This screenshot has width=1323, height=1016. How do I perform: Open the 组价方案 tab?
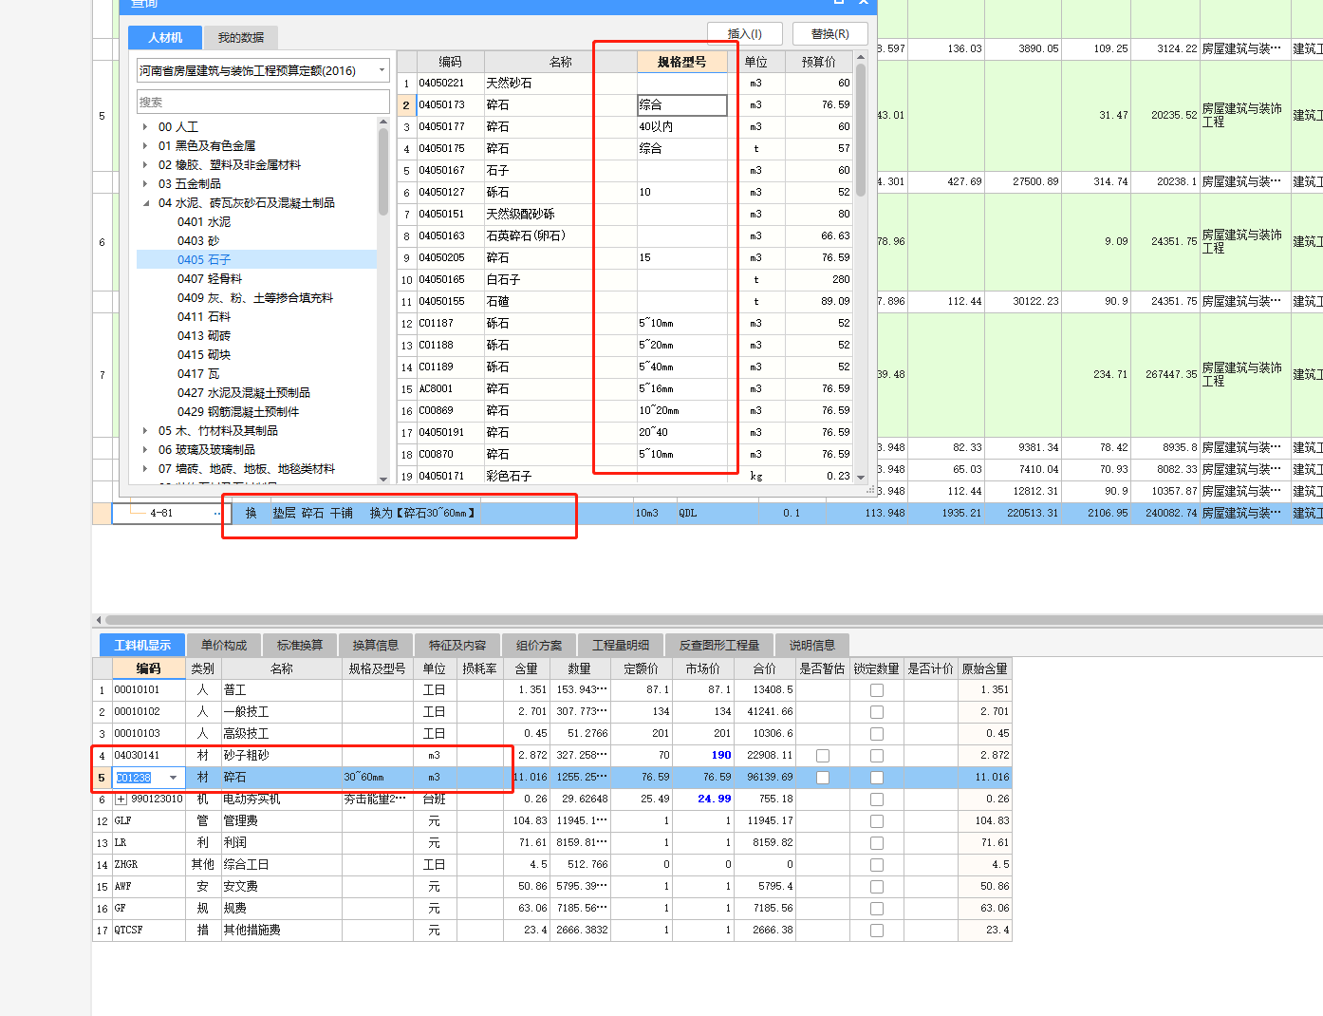pos(539,646)
